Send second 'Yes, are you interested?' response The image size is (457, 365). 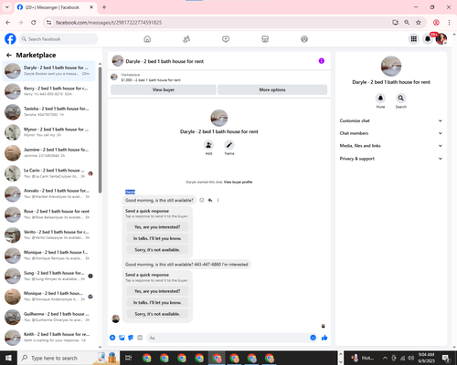(157, 291)
